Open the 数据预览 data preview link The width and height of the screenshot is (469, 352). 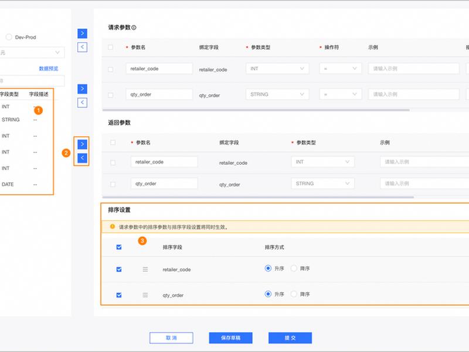tap(49, 69)
